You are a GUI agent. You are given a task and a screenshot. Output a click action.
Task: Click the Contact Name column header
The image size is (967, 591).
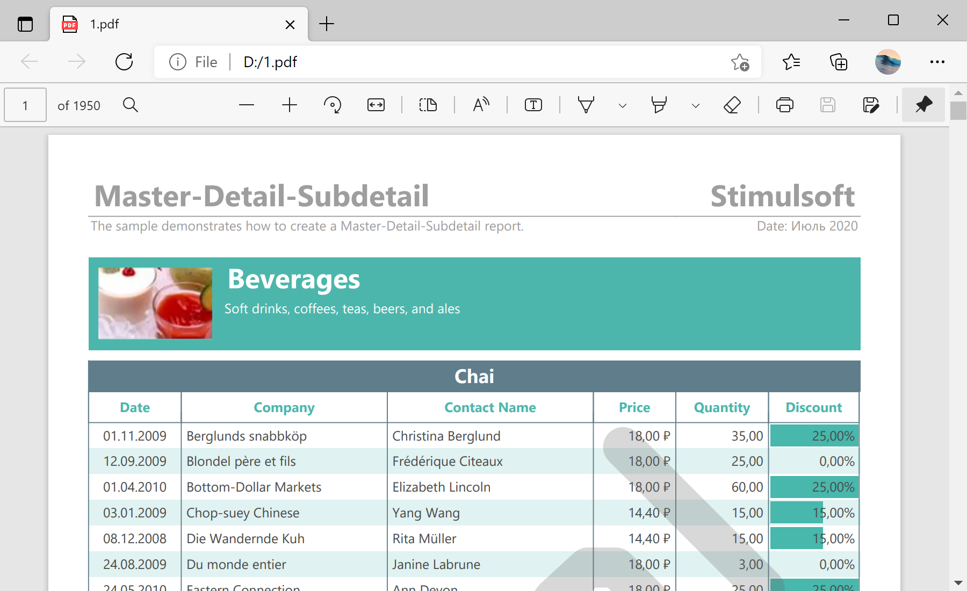(x=490, y=408)
